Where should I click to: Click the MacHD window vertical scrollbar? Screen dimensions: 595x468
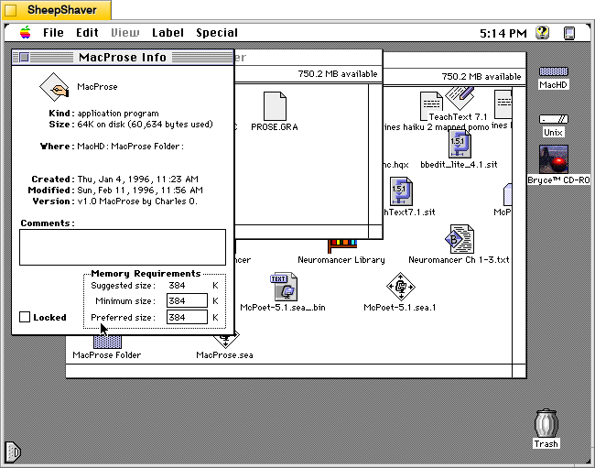tap(519, 225)
